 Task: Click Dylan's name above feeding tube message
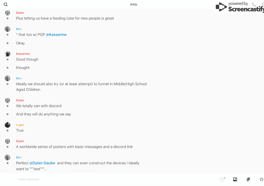(x=20, y=13)
